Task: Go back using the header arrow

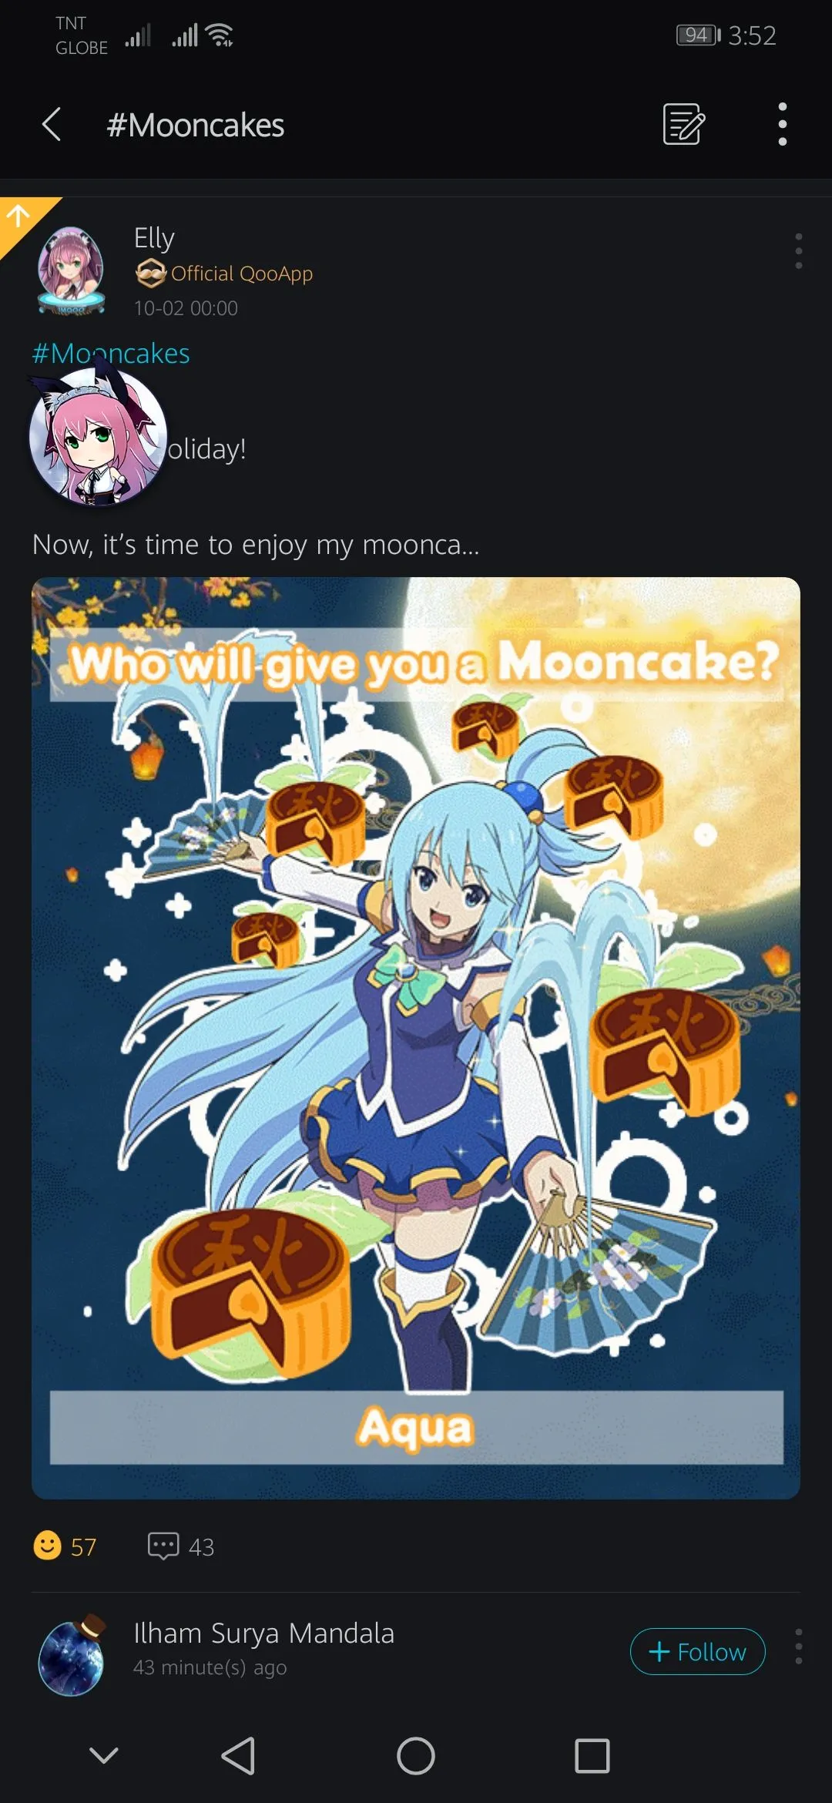Action: click(x=51, y=124)
